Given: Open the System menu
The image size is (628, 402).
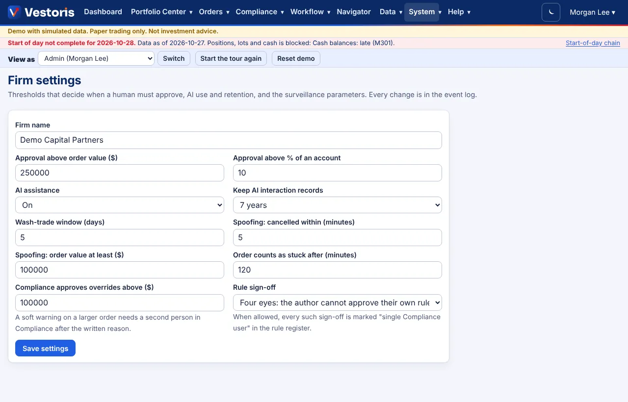Looking at the screenshot, I should pos(421,12).
